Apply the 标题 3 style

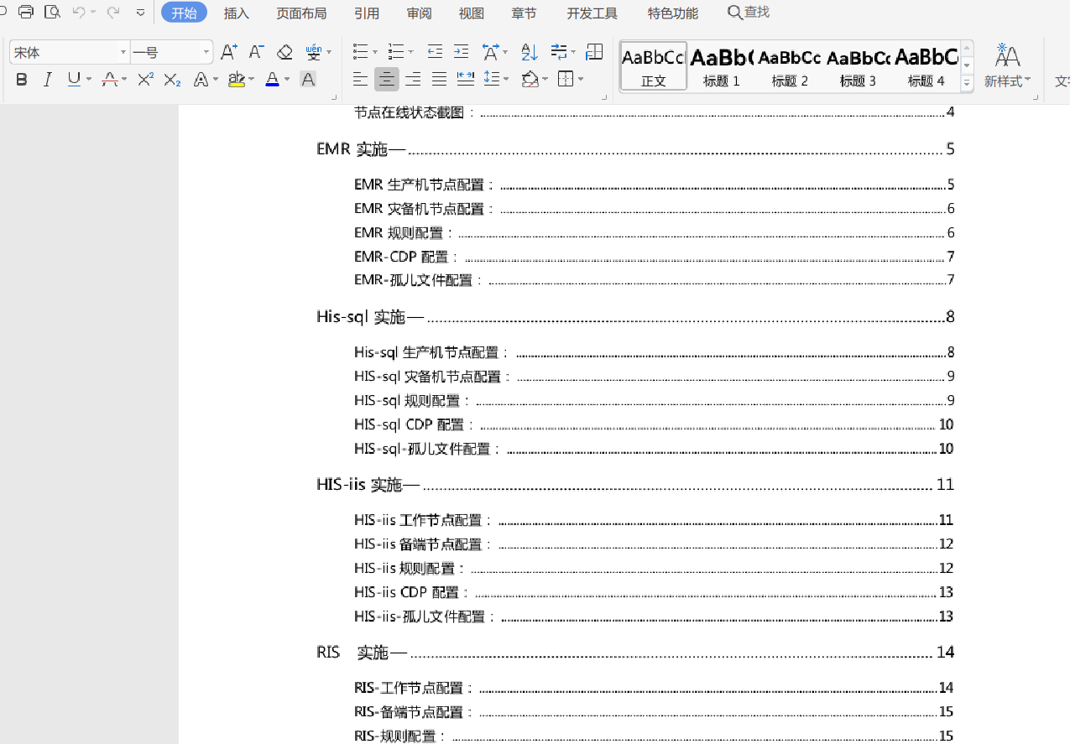(858, 66)
